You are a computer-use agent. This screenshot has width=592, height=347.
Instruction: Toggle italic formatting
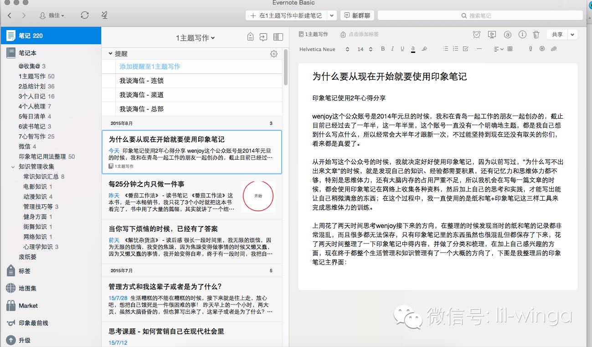(x=393, y=49)
